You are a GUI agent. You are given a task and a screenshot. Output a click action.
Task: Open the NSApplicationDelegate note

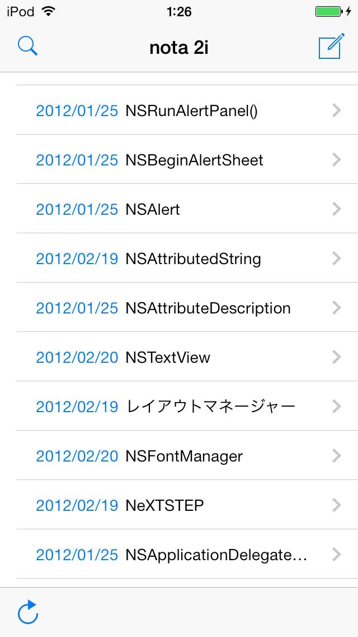pyautogui.click(x=216, y=555)
